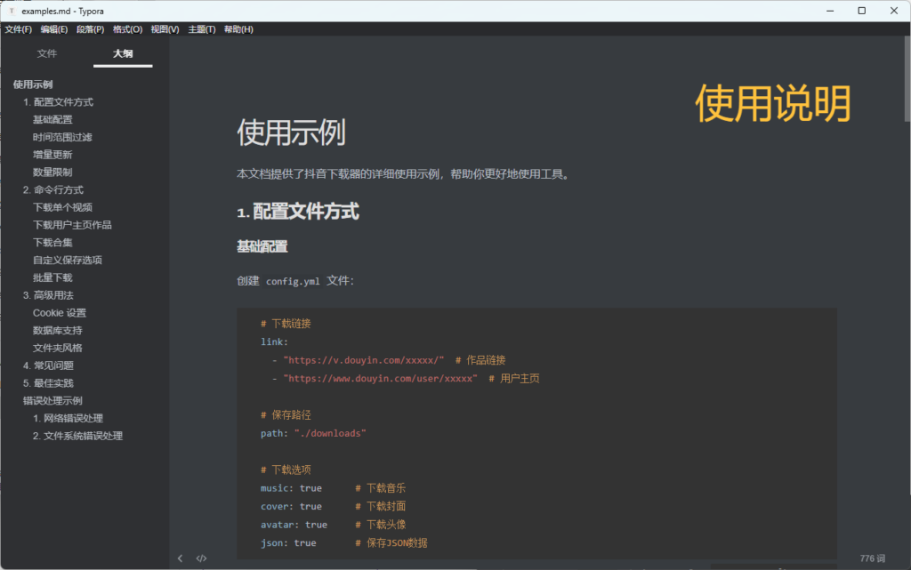Navigate to 下载用户主页作品 in outline
Image resolution: width=911 pixels, height=570 pixels.
coord(73,225)
